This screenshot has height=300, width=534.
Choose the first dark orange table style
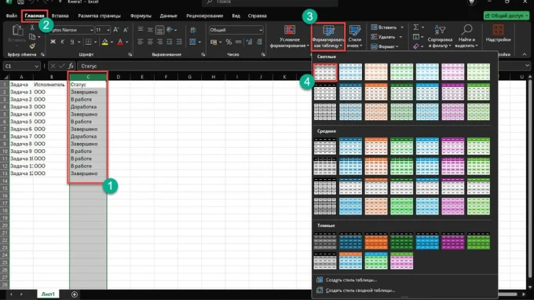coord(376,241)
